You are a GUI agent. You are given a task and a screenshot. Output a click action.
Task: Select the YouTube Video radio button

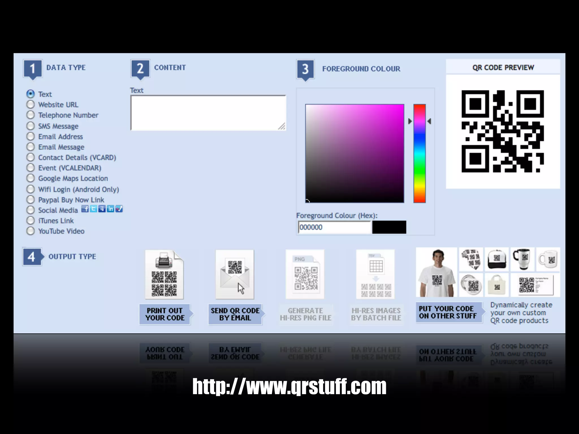pos(31,231)
